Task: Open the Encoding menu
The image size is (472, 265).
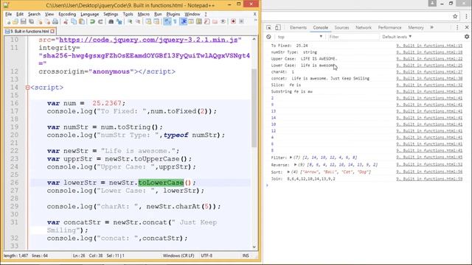Action: pyautogui.click(x=67, y=14)
